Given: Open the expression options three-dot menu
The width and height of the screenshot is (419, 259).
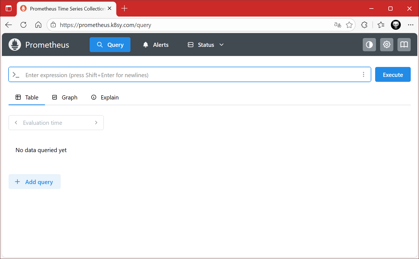Looking at the screenshot, I should [364, 74].
